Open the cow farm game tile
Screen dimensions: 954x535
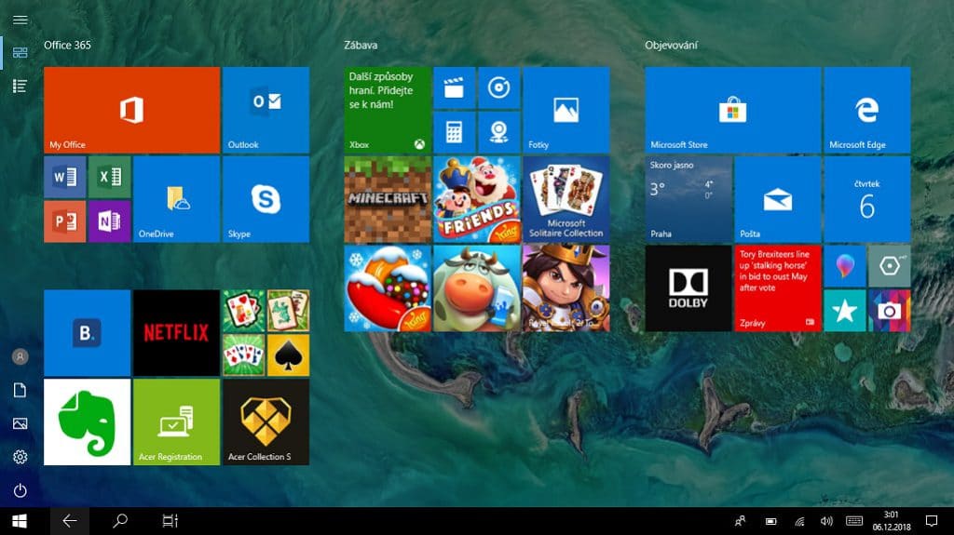click(x=477, y=288)
